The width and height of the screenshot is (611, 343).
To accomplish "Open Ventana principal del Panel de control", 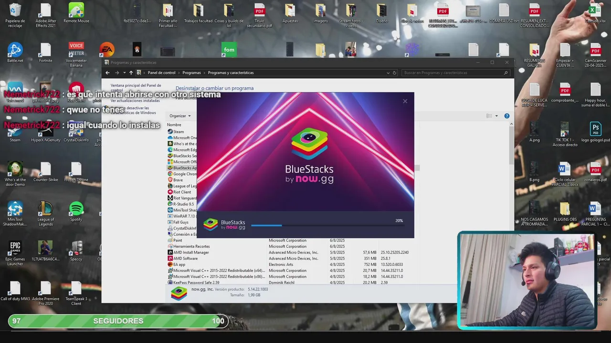I will tap(136, 88).
